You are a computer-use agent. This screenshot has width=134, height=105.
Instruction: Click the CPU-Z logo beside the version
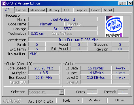pos(12,101)
